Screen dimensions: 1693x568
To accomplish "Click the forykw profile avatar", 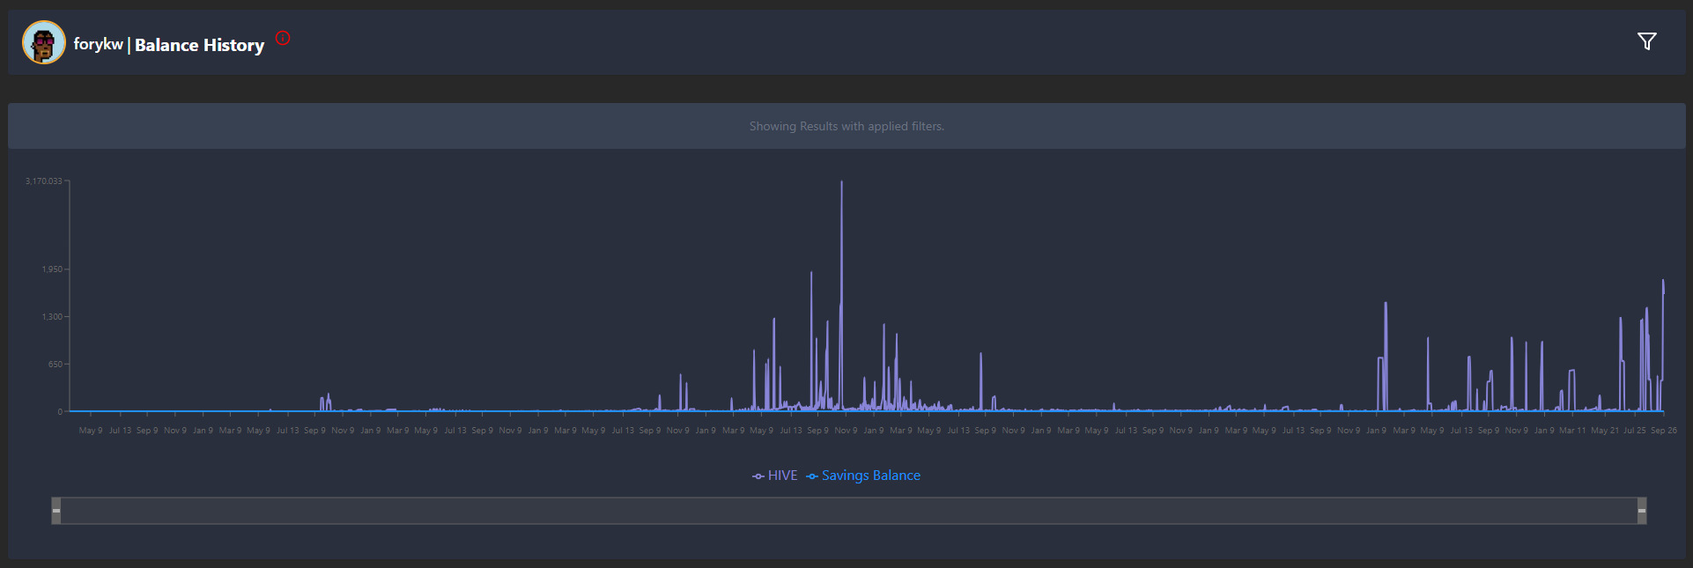I will pos(43,42).
